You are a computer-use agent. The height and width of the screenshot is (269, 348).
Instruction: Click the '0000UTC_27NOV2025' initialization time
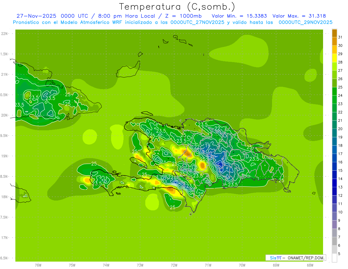197,22
